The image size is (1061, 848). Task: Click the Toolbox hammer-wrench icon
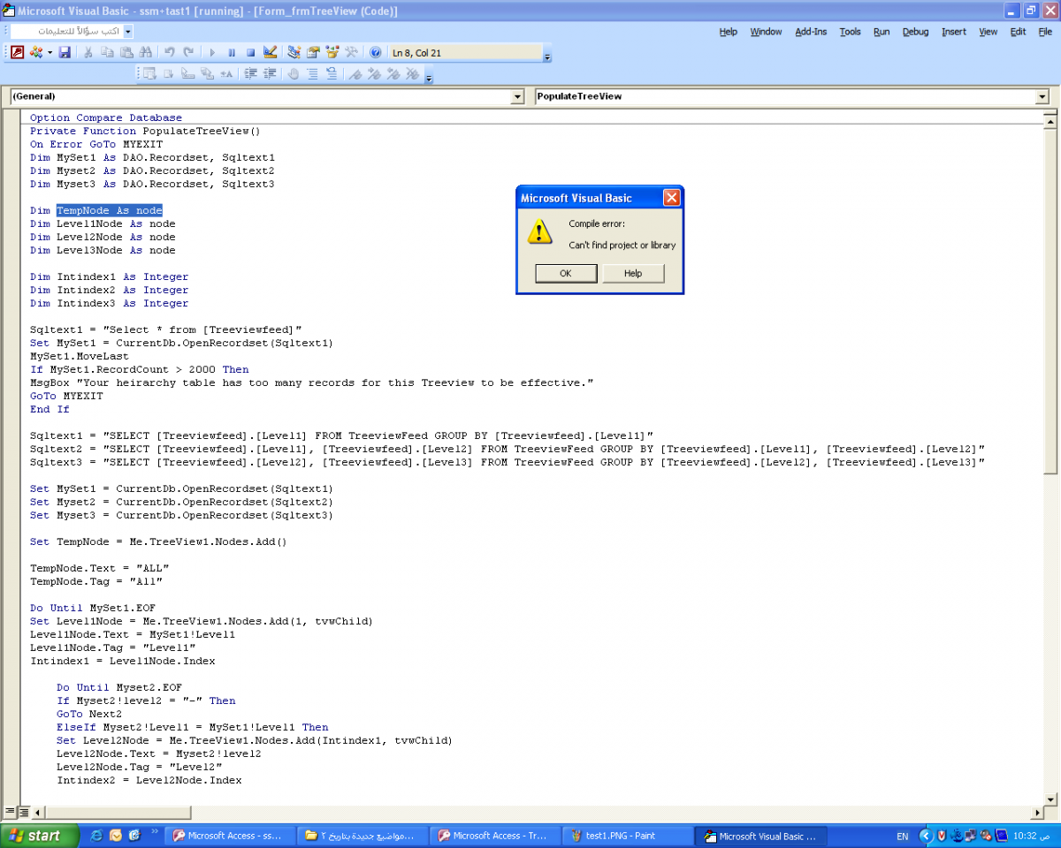point(351,52)
